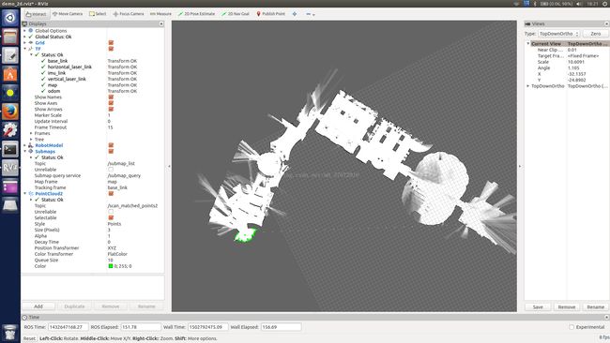Open the remove-tool minus dropdown in toolbar
610x343 pixels.
pos(311,14)
